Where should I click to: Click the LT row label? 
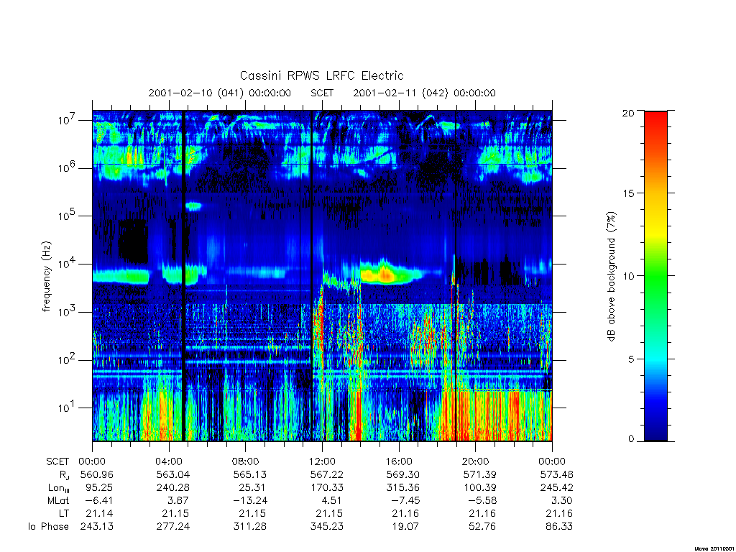pyautogui.click(x=64, y=513)
